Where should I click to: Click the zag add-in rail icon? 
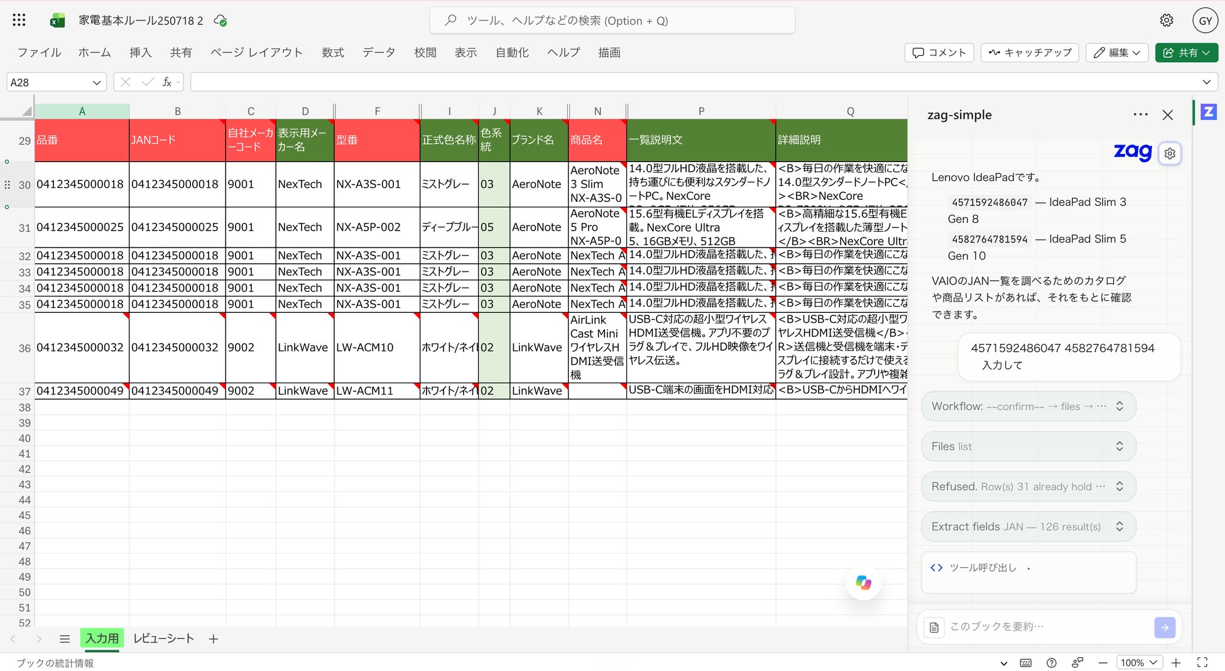[1209, 112]
